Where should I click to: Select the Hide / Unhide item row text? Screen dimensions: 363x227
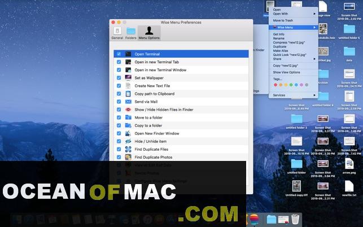(151, 141)
